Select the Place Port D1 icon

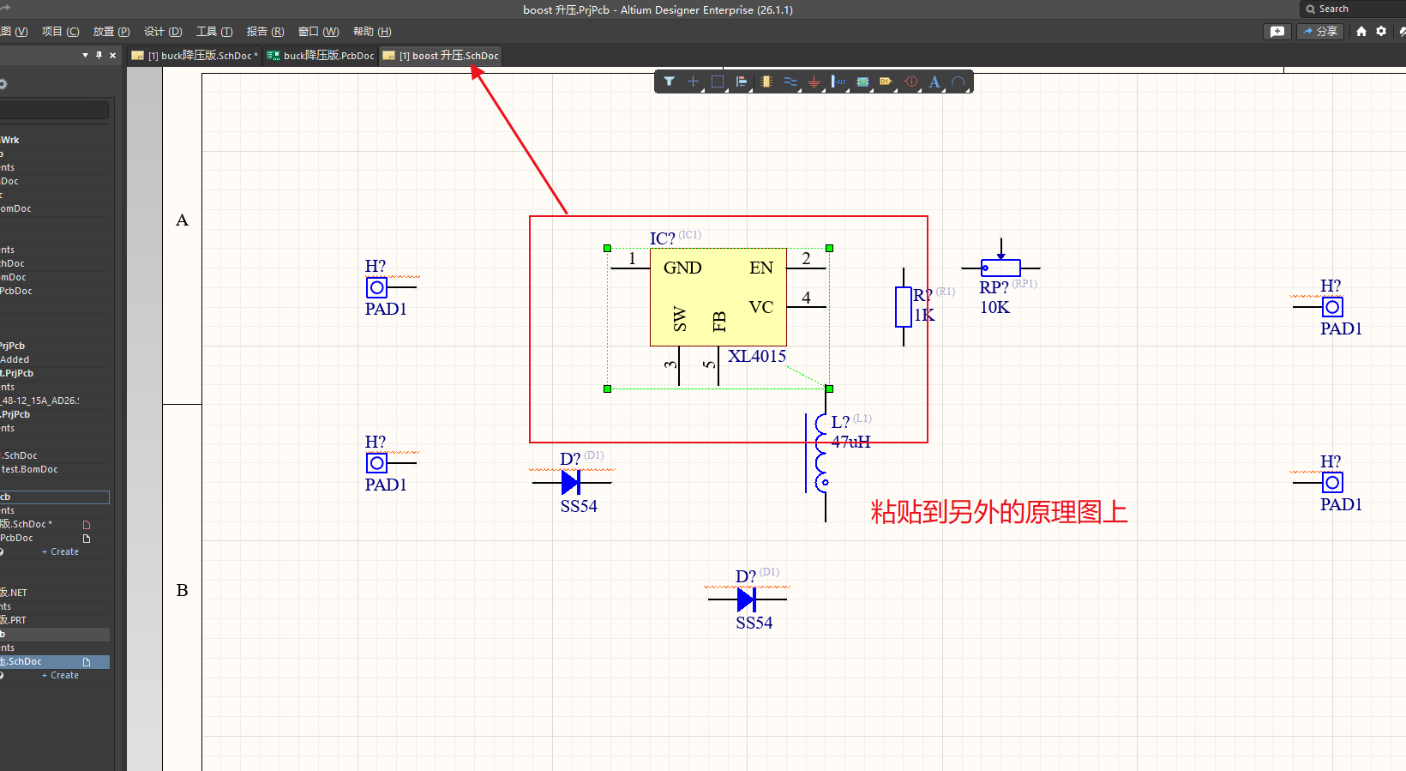(x=886, y=81)
